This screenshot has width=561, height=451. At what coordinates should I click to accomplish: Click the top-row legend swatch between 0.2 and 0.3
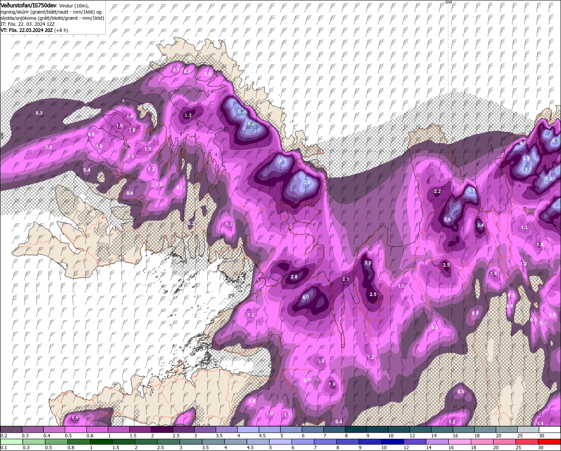pos(11,430)
